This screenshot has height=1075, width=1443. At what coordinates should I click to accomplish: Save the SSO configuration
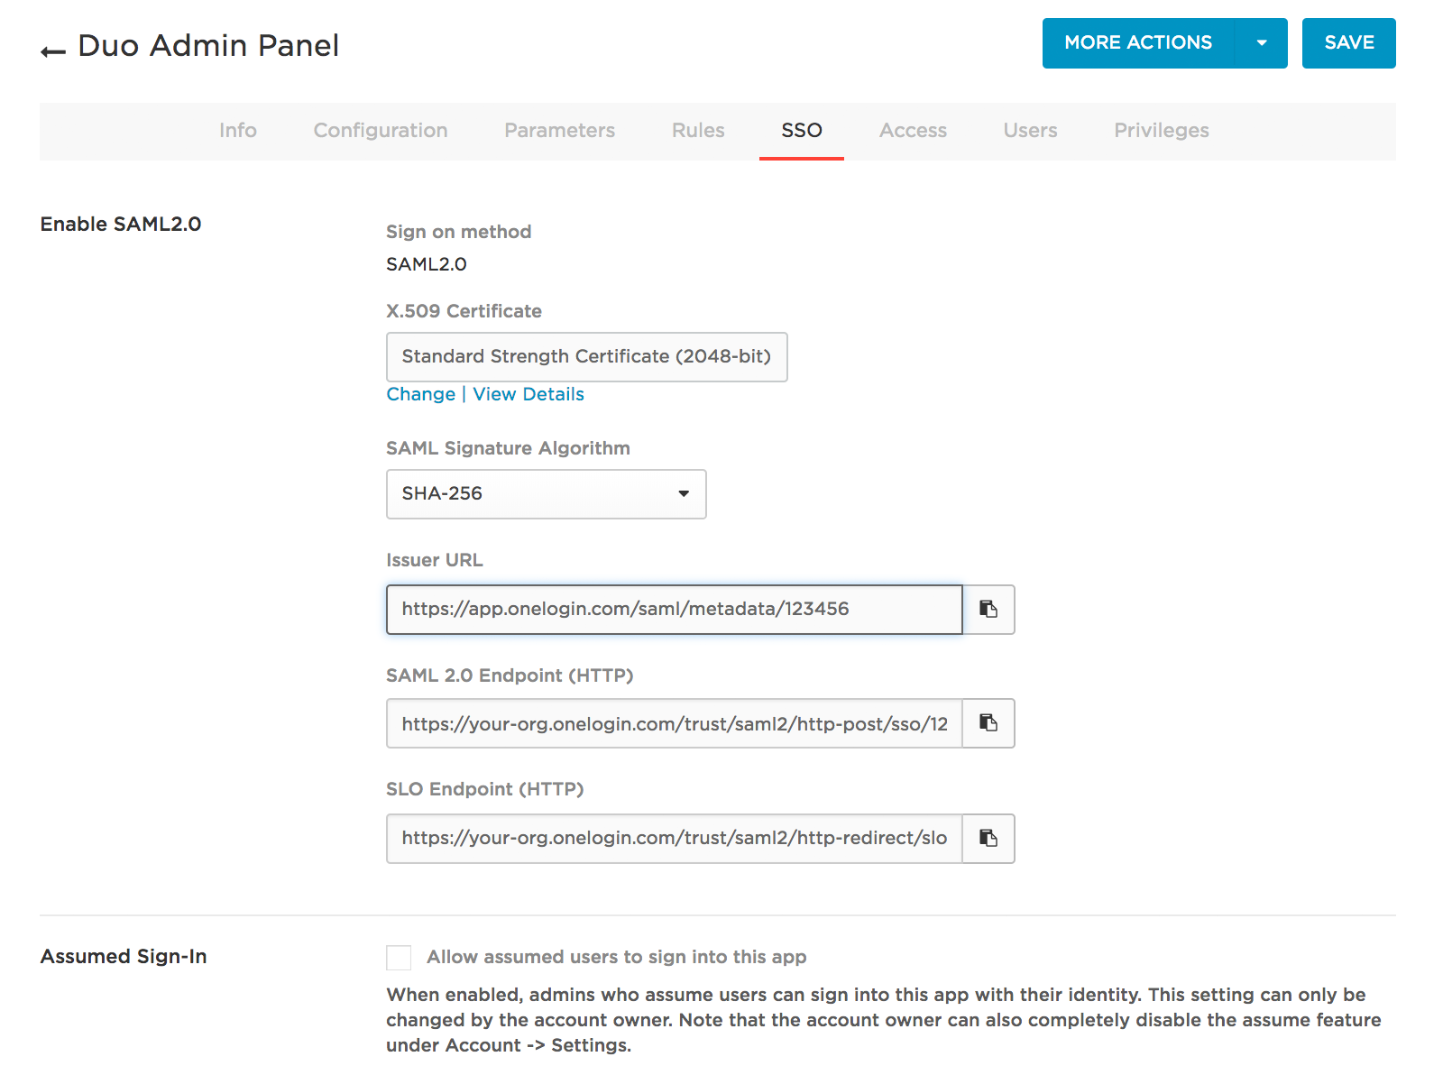[1348, 42]
